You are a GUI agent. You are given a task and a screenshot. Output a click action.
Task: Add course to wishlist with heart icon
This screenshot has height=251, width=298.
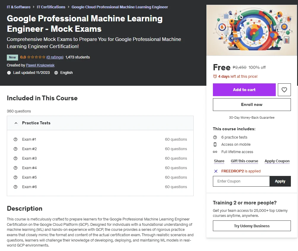coord(284,90)
